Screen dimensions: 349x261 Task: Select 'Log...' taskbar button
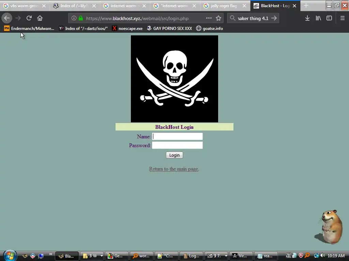tap(191, 256)
